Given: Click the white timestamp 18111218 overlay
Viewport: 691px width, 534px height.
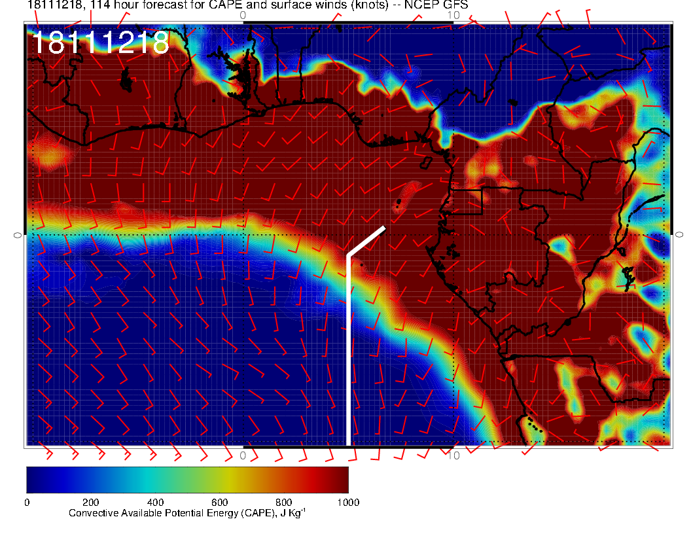Looking at the screenshot, I should pyautogui.click(x=101, y=43).
